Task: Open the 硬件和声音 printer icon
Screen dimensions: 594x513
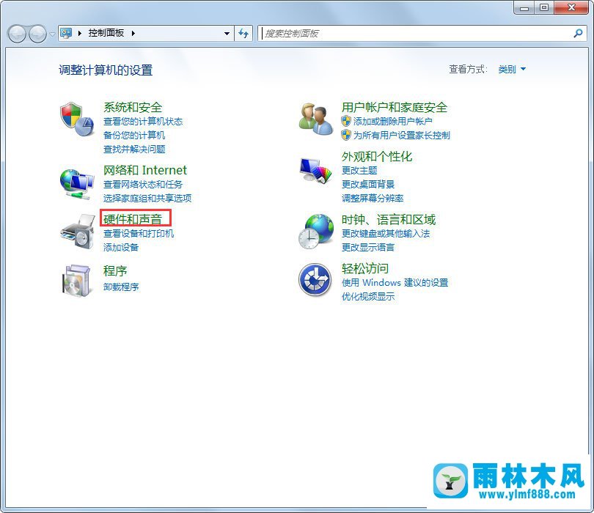Action: (78, 232)
